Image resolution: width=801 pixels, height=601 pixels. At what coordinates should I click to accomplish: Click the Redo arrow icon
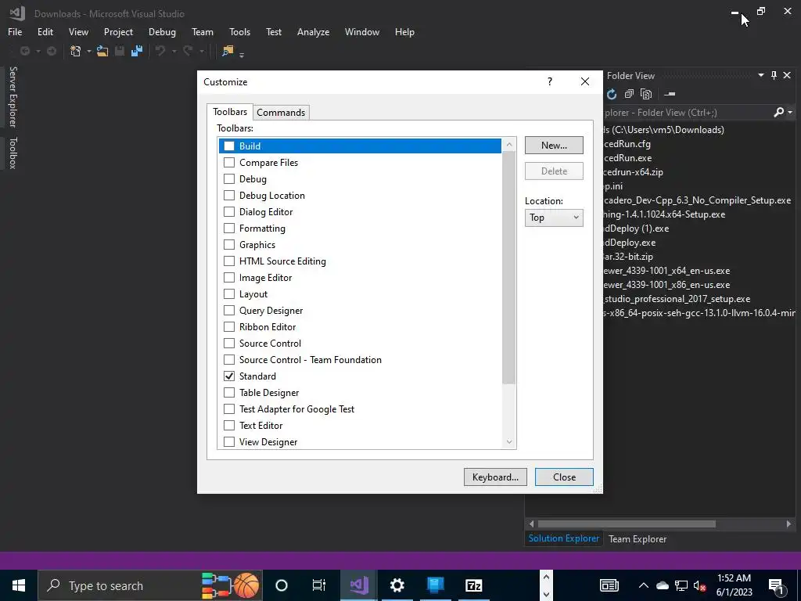[188, 51]
